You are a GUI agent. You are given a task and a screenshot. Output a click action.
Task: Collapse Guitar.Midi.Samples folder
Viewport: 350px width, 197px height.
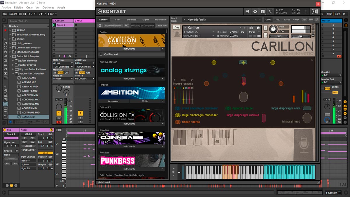pyautogui.click(x=10, y=56)
